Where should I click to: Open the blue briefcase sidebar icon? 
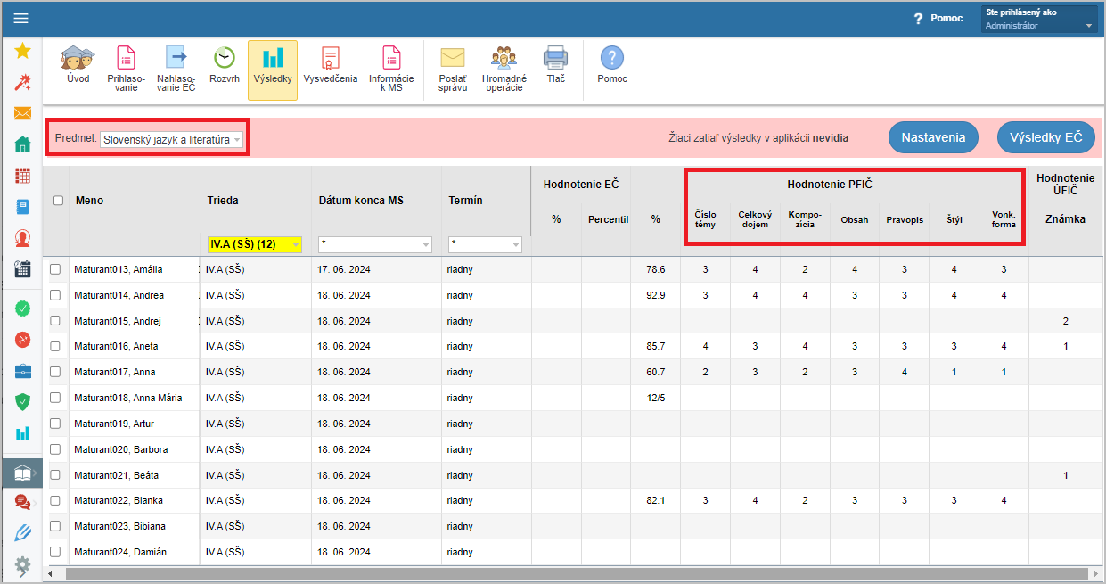pos(23,371)
